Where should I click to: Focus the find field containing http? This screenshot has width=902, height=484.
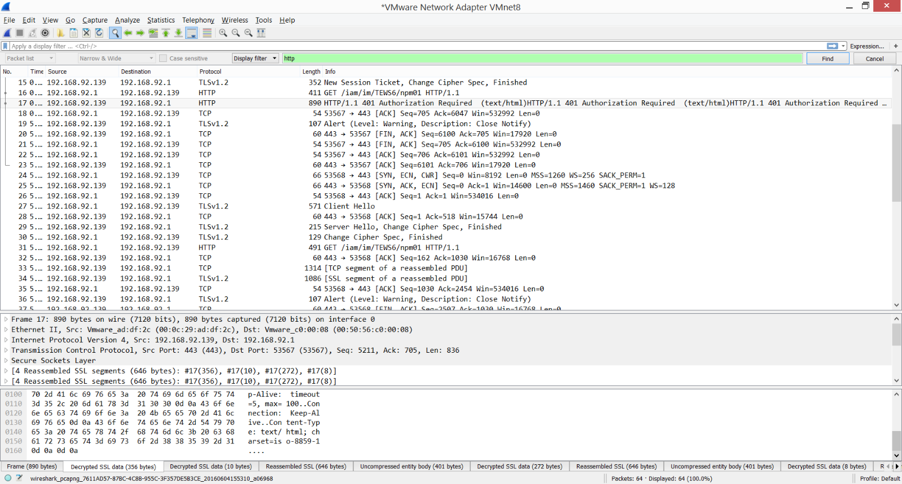[x=542, y=59]
